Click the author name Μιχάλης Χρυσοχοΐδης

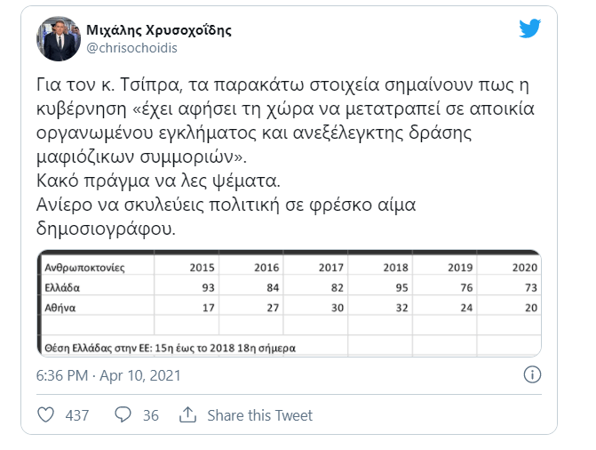coord(159,29)
